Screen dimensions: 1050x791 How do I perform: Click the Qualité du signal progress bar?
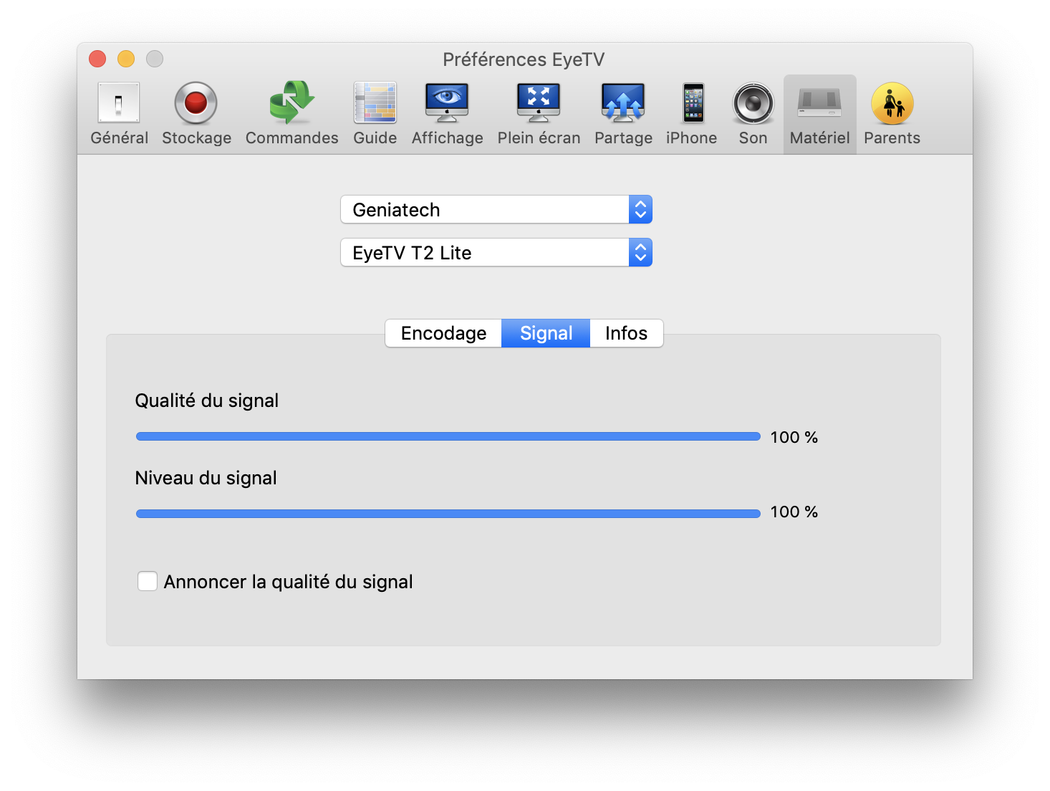(x=448, y=436)
